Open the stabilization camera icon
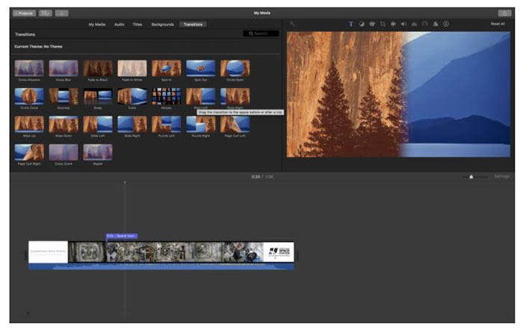This screenshot has width=523, height=329. pos(393,24)
